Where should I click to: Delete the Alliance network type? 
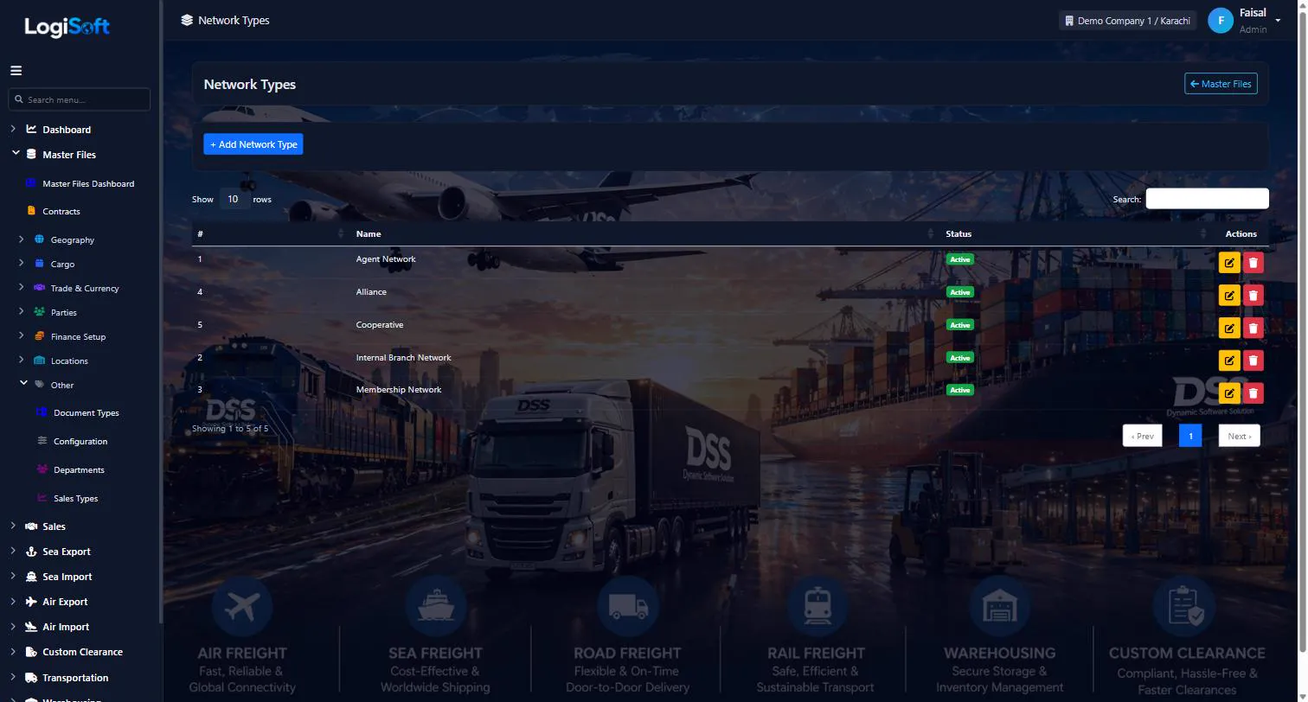1253,296
